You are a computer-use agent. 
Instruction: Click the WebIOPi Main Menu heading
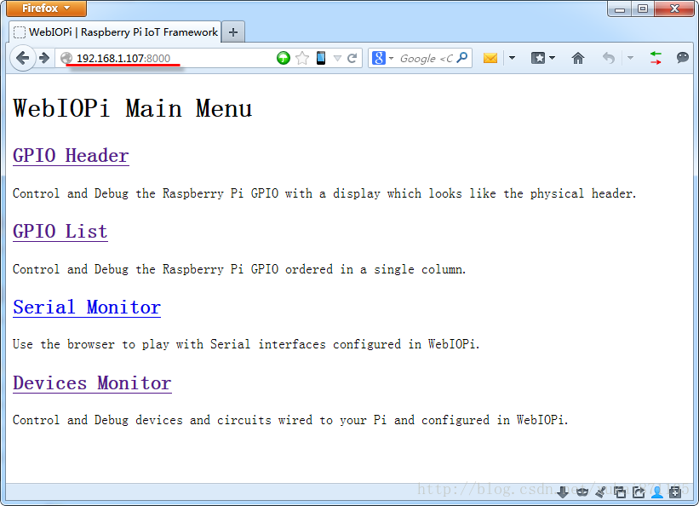point(133,108)
